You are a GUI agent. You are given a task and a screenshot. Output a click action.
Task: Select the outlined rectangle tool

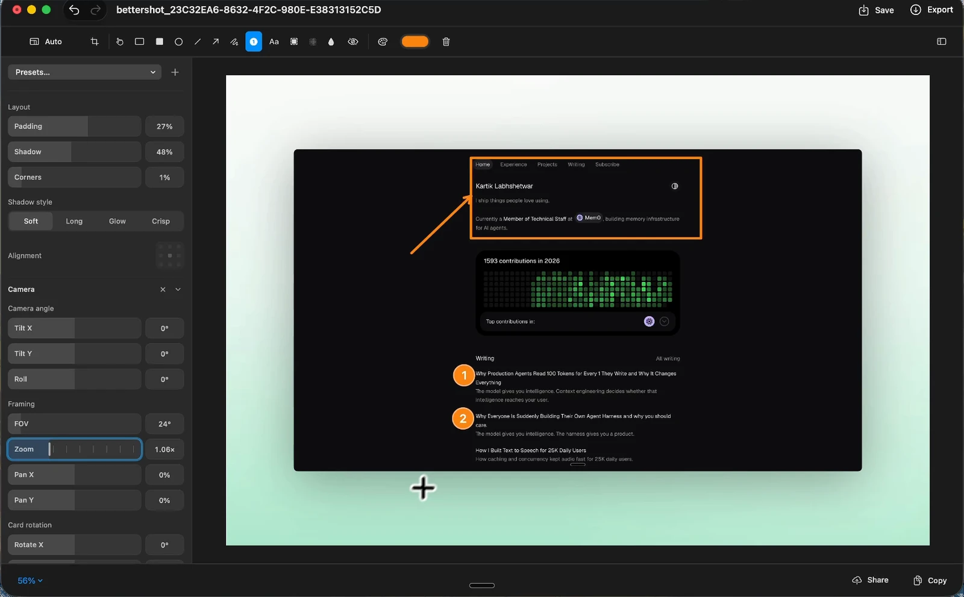pyautogui.click(x=139, y=42)
